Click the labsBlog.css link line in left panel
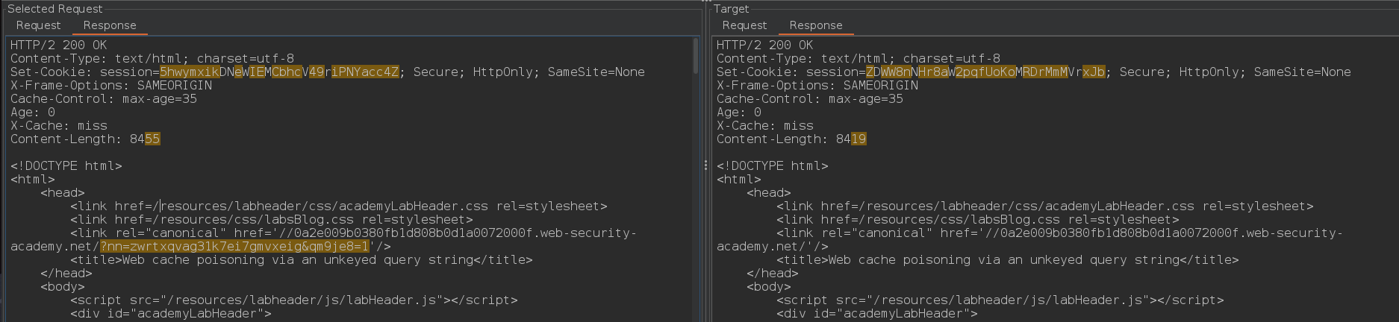This screenshot has width=1399, height=322. [271, 220]
